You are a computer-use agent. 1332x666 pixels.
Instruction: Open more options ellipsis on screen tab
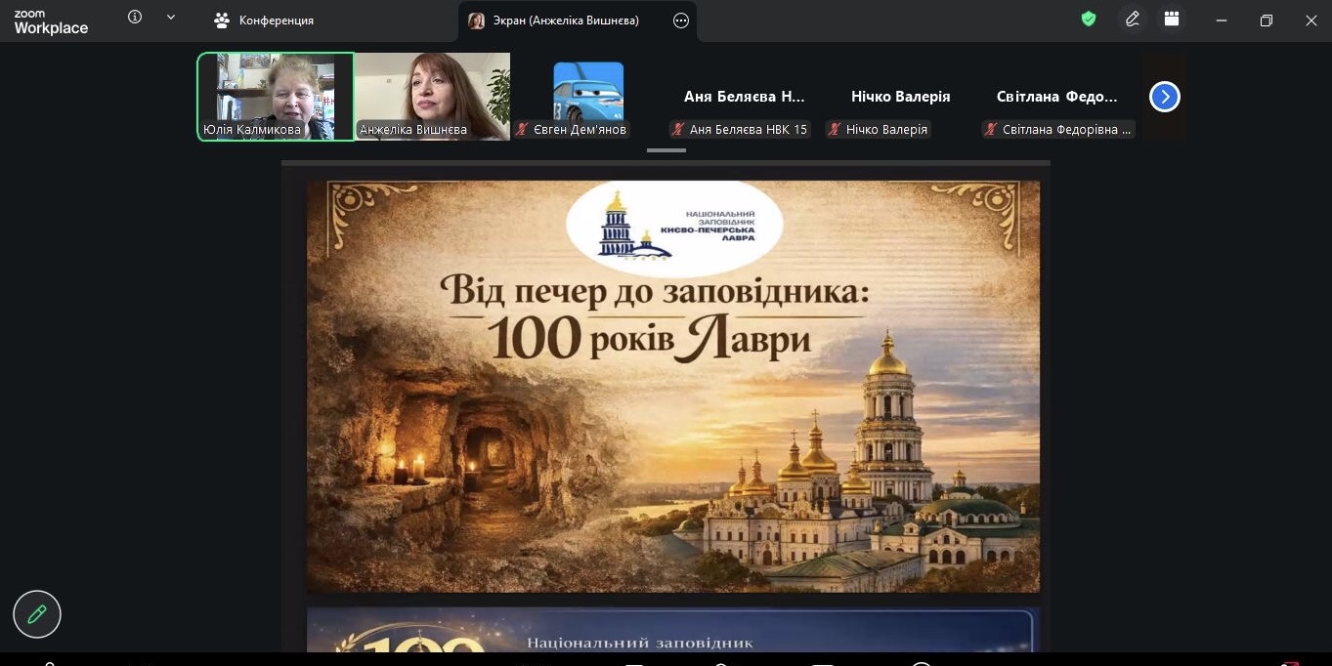click(681, 21)
